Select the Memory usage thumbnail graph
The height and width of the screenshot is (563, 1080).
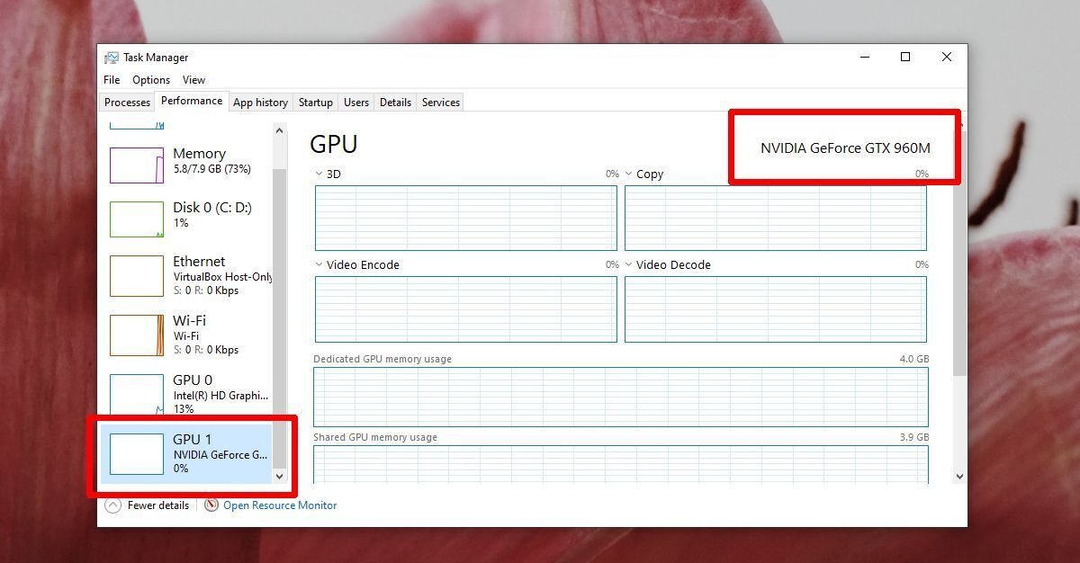[137, 165]
